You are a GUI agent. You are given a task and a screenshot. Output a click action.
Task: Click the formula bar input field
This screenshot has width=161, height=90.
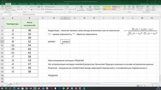click(x=90, y=14)
